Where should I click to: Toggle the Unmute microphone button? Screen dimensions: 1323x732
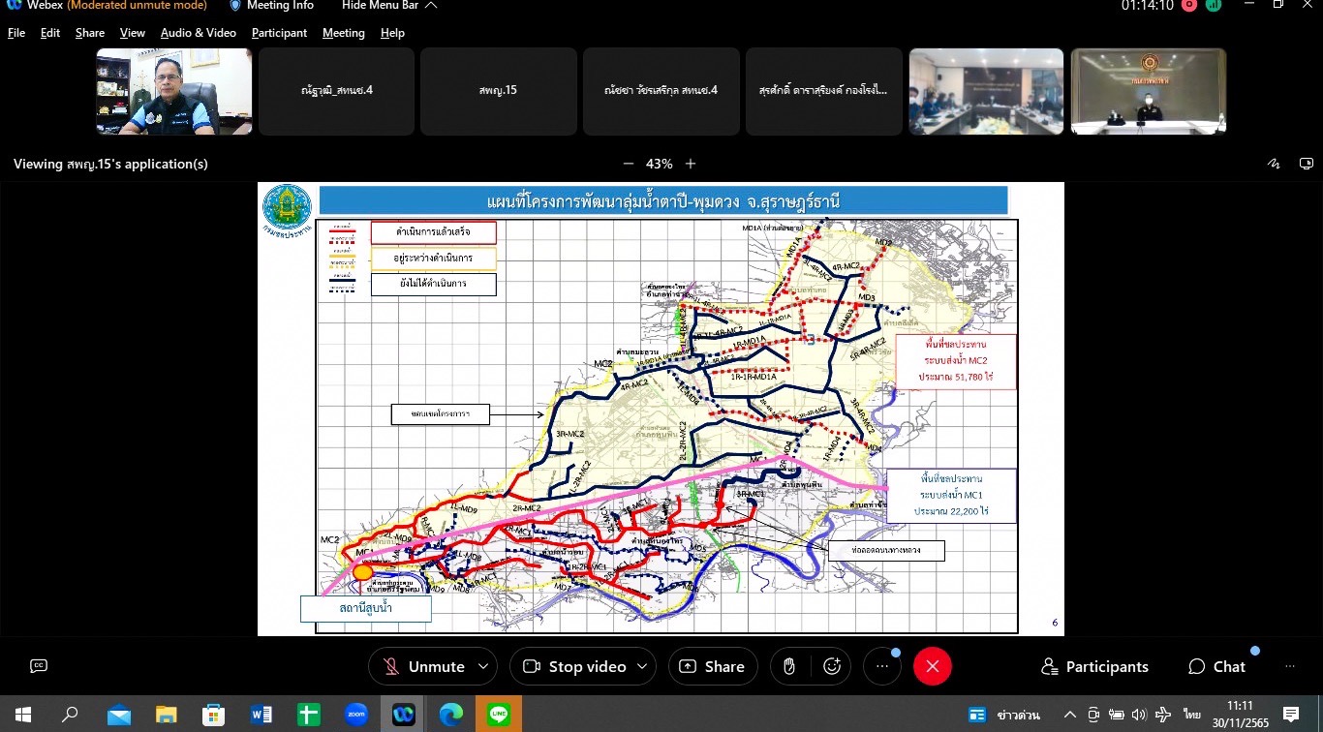pos(423,666)
